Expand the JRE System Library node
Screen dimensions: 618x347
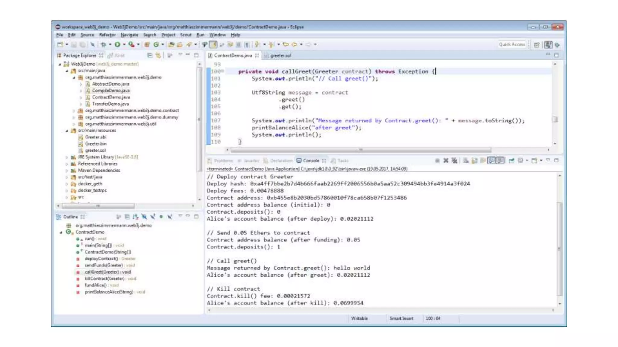click(67, 157)
